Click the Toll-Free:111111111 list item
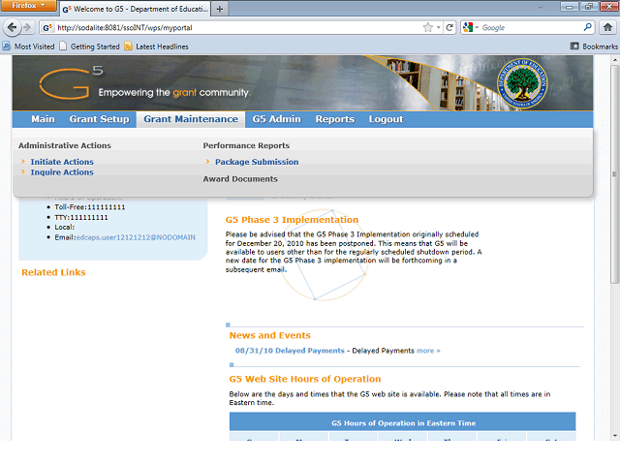Viewport: 620px width, 465px height. coord(90,207)
